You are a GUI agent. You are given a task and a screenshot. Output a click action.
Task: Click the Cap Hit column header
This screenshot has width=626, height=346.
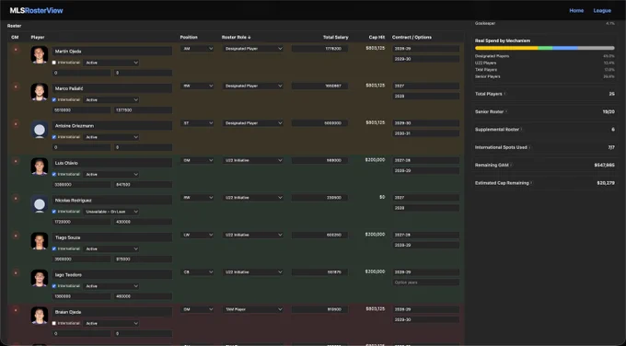coord(377,37)
